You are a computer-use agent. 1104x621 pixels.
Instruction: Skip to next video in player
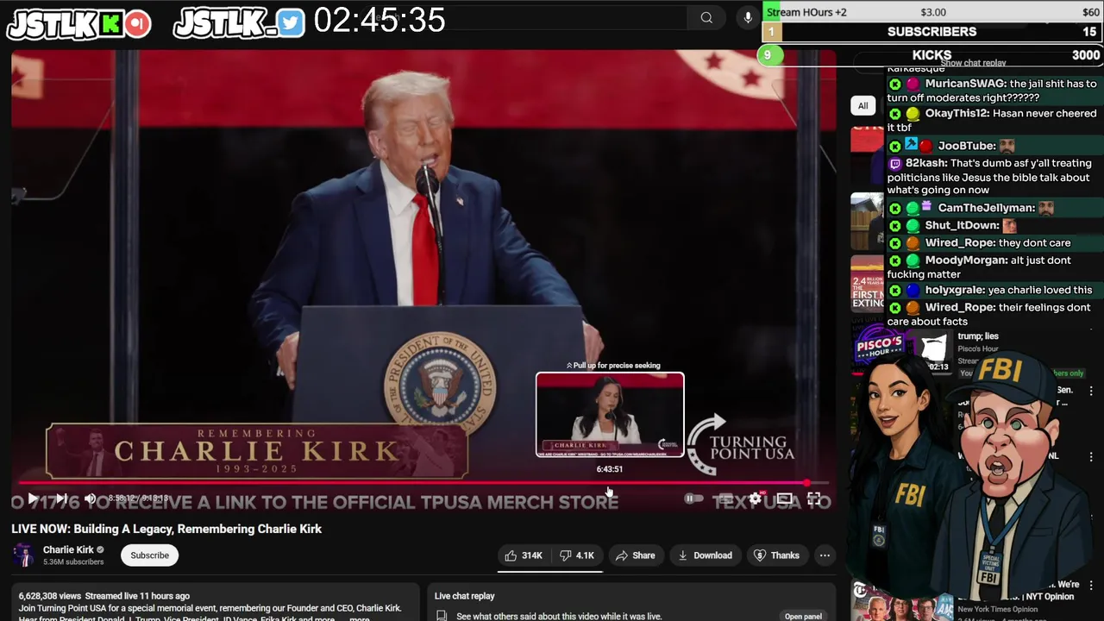click(61, 499)
